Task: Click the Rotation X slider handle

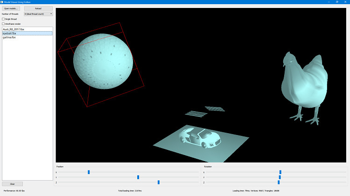Action: [280, 172]
